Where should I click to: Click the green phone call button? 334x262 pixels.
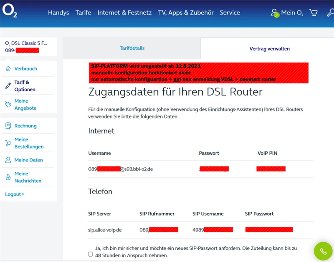tap(323, 251)
